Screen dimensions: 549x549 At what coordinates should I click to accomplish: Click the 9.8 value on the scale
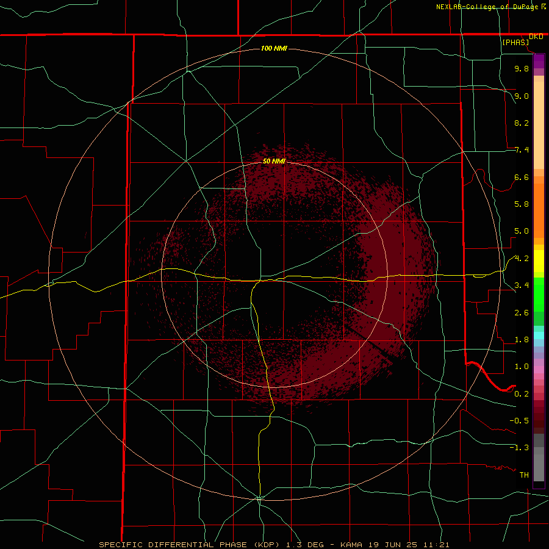tap(522, 68)
